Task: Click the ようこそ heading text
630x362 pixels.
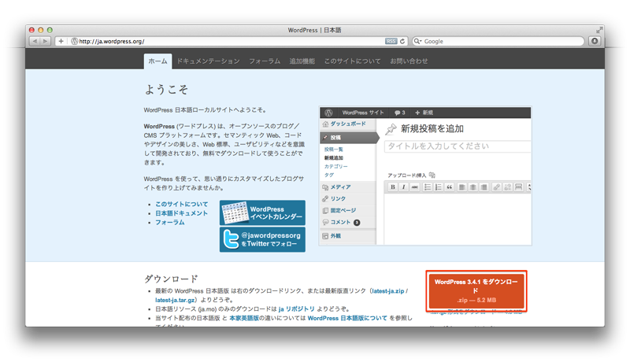Action: pyautogui.click(x=166, y=89)
